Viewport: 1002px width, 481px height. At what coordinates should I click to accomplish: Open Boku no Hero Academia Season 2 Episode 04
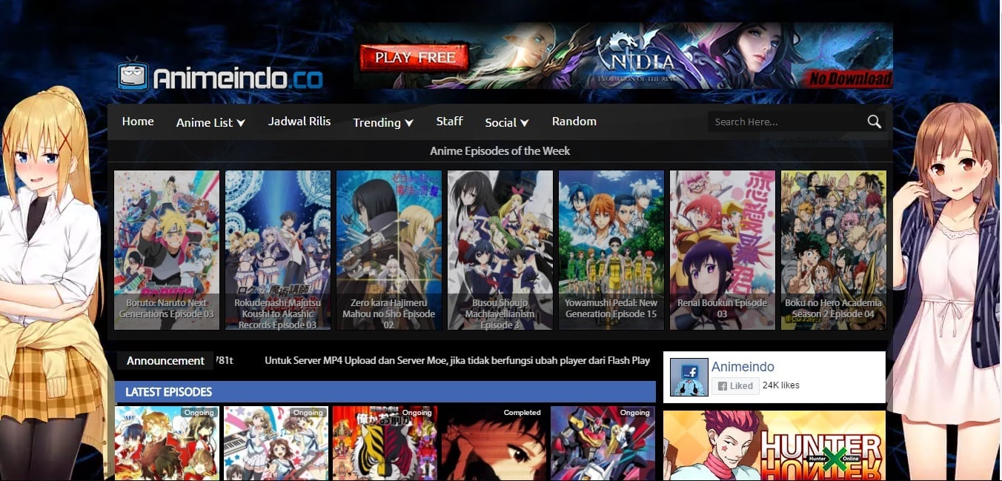834,251
